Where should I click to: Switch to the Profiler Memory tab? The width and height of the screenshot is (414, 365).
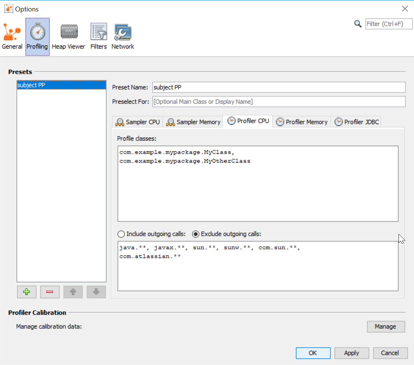click(302, 122)
